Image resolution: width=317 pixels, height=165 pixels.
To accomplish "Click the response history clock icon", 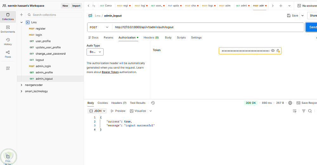I will pyautogui.click(x=153, y=103).
